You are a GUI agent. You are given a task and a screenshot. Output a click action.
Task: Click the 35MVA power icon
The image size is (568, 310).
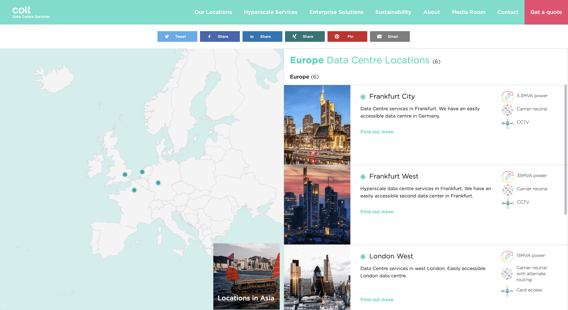[508, 176]
